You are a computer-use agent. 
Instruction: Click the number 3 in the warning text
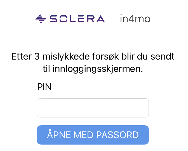[37, 57]
